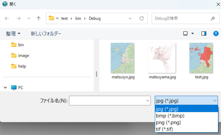Select the test.jpg thumbnail
221x135 pixels.
click(x=201, y=60)
